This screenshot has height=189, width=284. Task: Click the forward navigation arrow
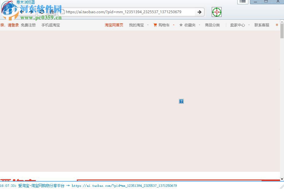coord(32,12)
